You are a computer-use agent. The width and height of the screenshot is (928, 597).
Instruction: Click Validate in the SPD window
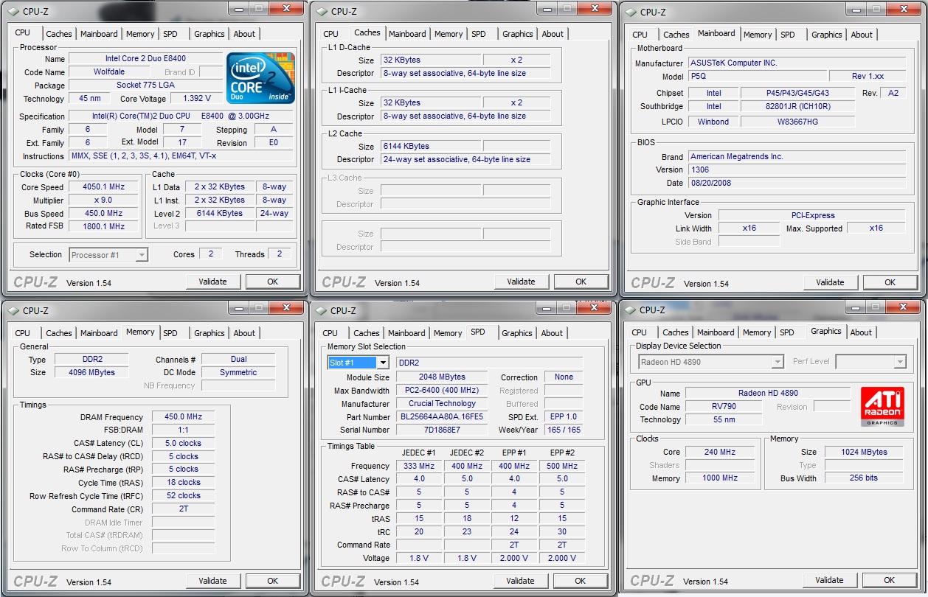[x=521, y=581]
